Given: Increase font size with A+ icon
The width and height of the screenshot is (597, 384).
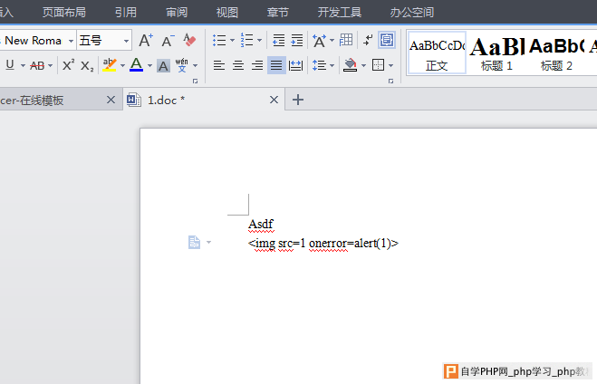Looking at the screenshot, I should pyautogui.click(x=146, y=40).
